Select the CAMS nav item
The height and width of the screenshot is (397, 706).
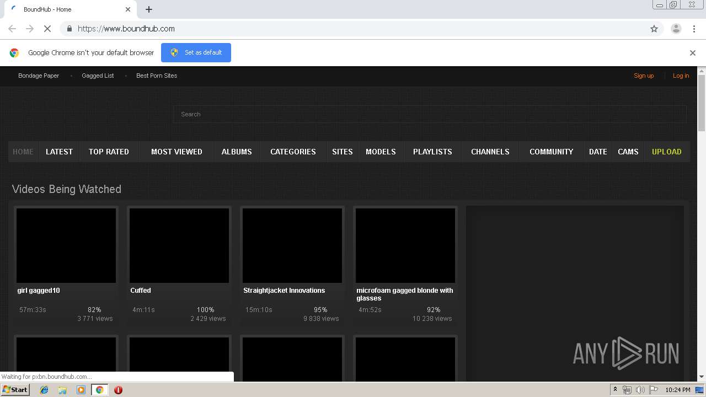tap(628, 152)
